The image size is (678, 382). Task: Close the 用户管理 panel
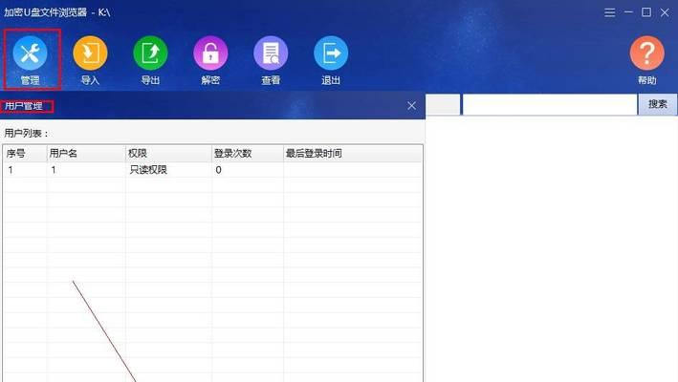(x=411, y=106)
